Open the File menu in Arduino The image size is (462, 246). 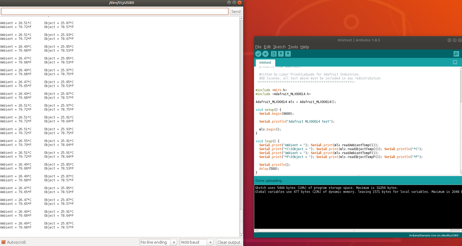(x=258, y=47)
